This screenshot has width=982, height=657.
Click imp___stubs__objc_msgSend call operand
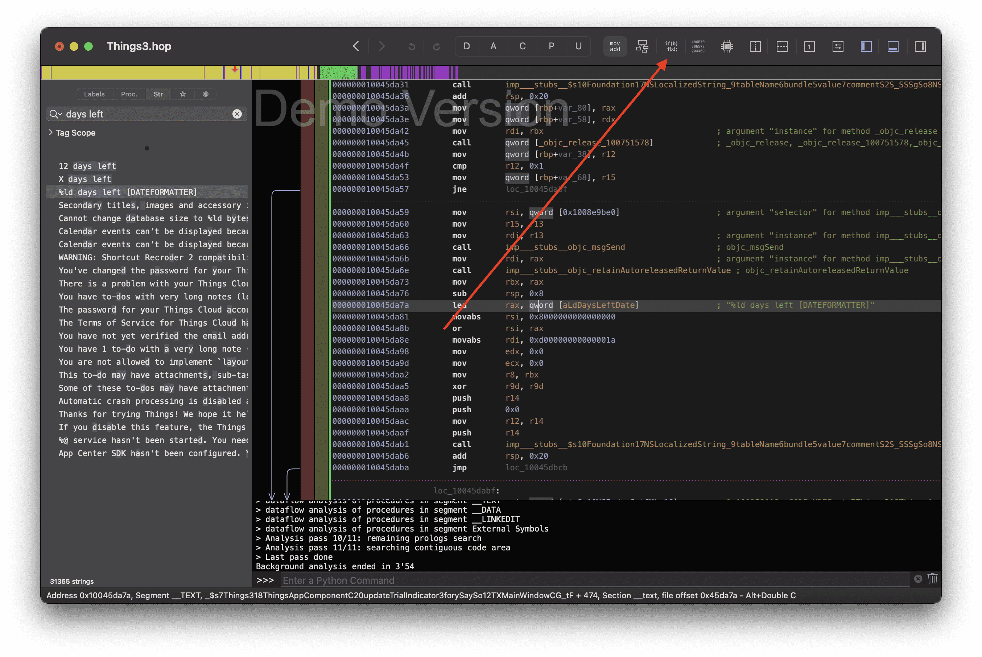point(565,247)
